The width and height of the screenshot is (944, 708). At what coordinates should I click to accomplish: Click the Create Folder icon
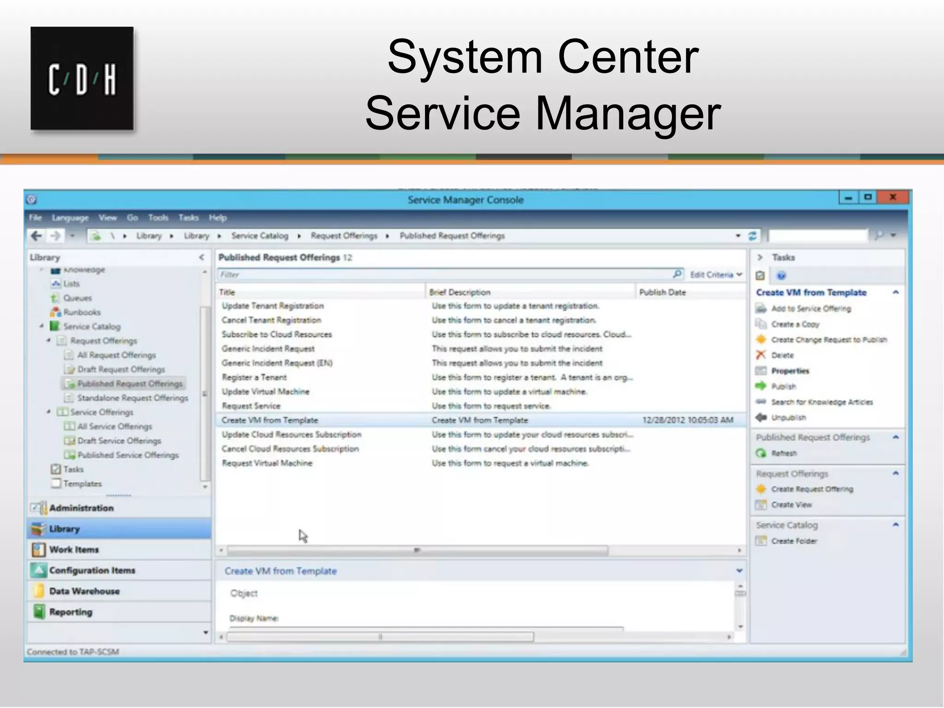tap(761, 541)
